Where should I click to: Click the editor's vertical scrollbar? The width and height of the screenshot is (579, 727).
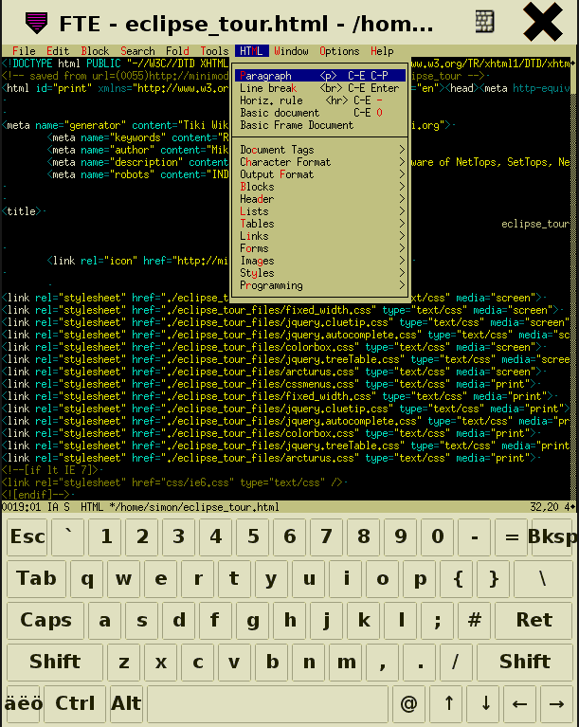point(574,278)
